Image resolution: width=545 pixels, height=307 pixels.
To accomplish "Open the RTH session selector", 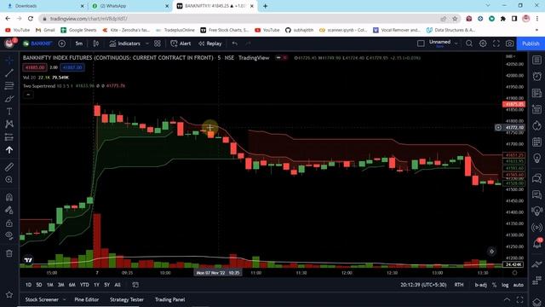I will pos(459,285).
